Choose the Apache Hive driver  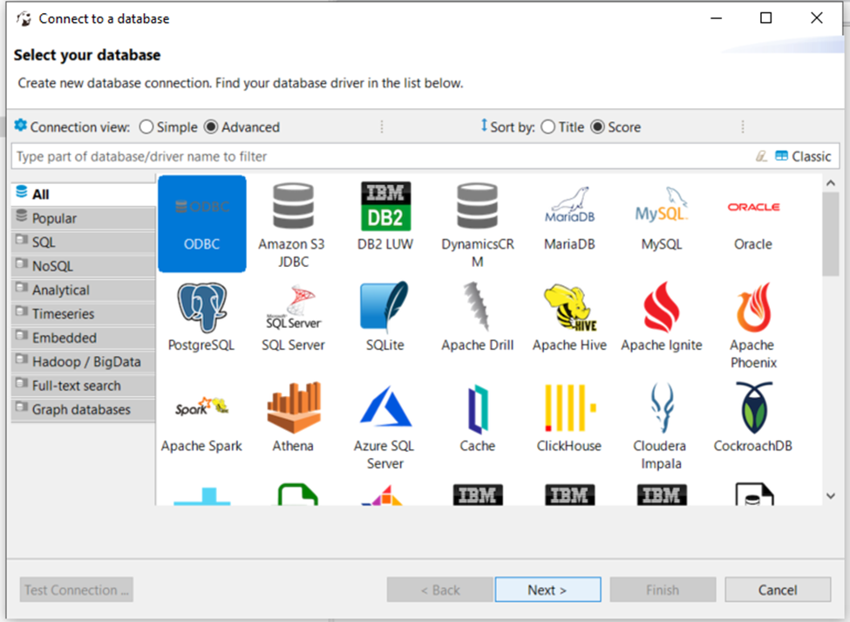568,309
